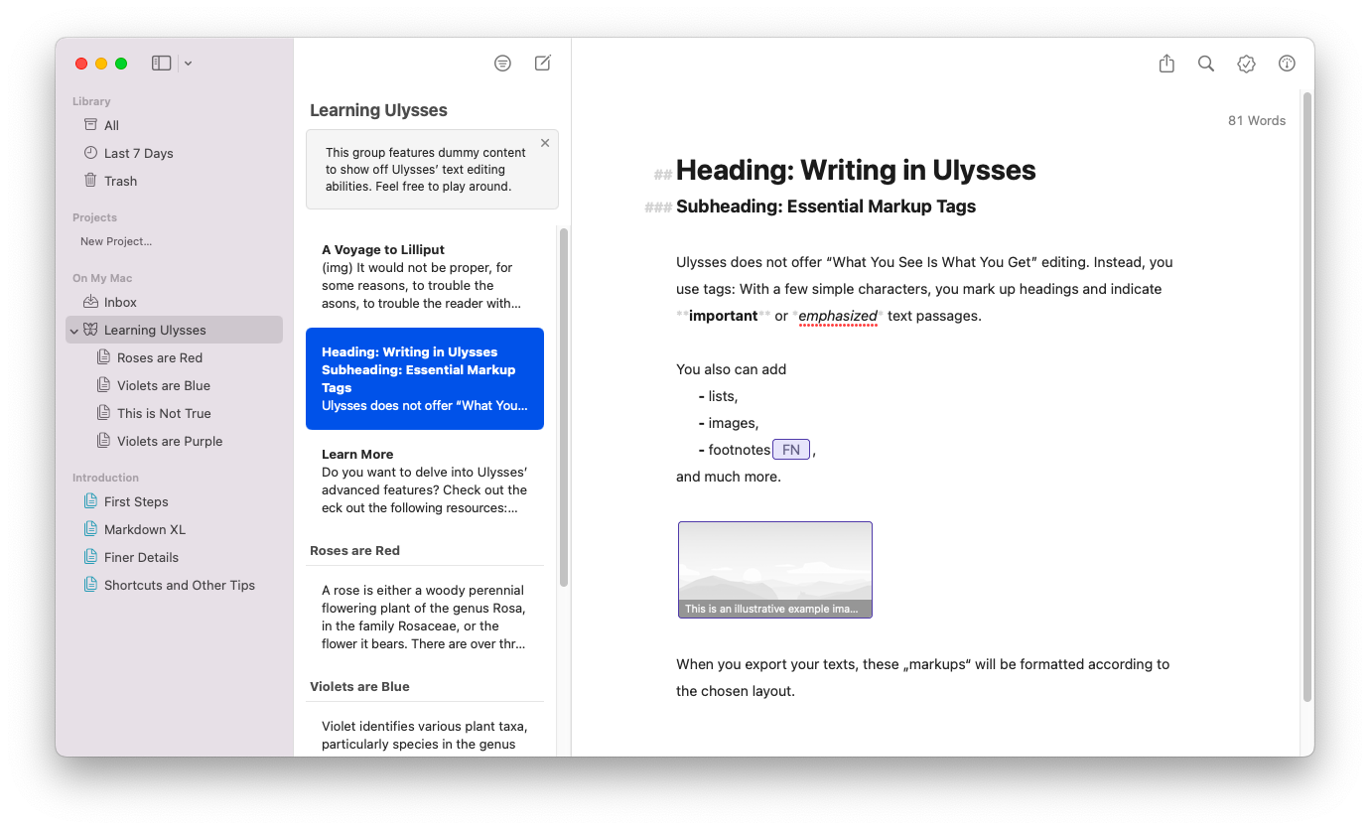Toggle the sidebar view icon
1370x830 pixels.
coord(161,64)
